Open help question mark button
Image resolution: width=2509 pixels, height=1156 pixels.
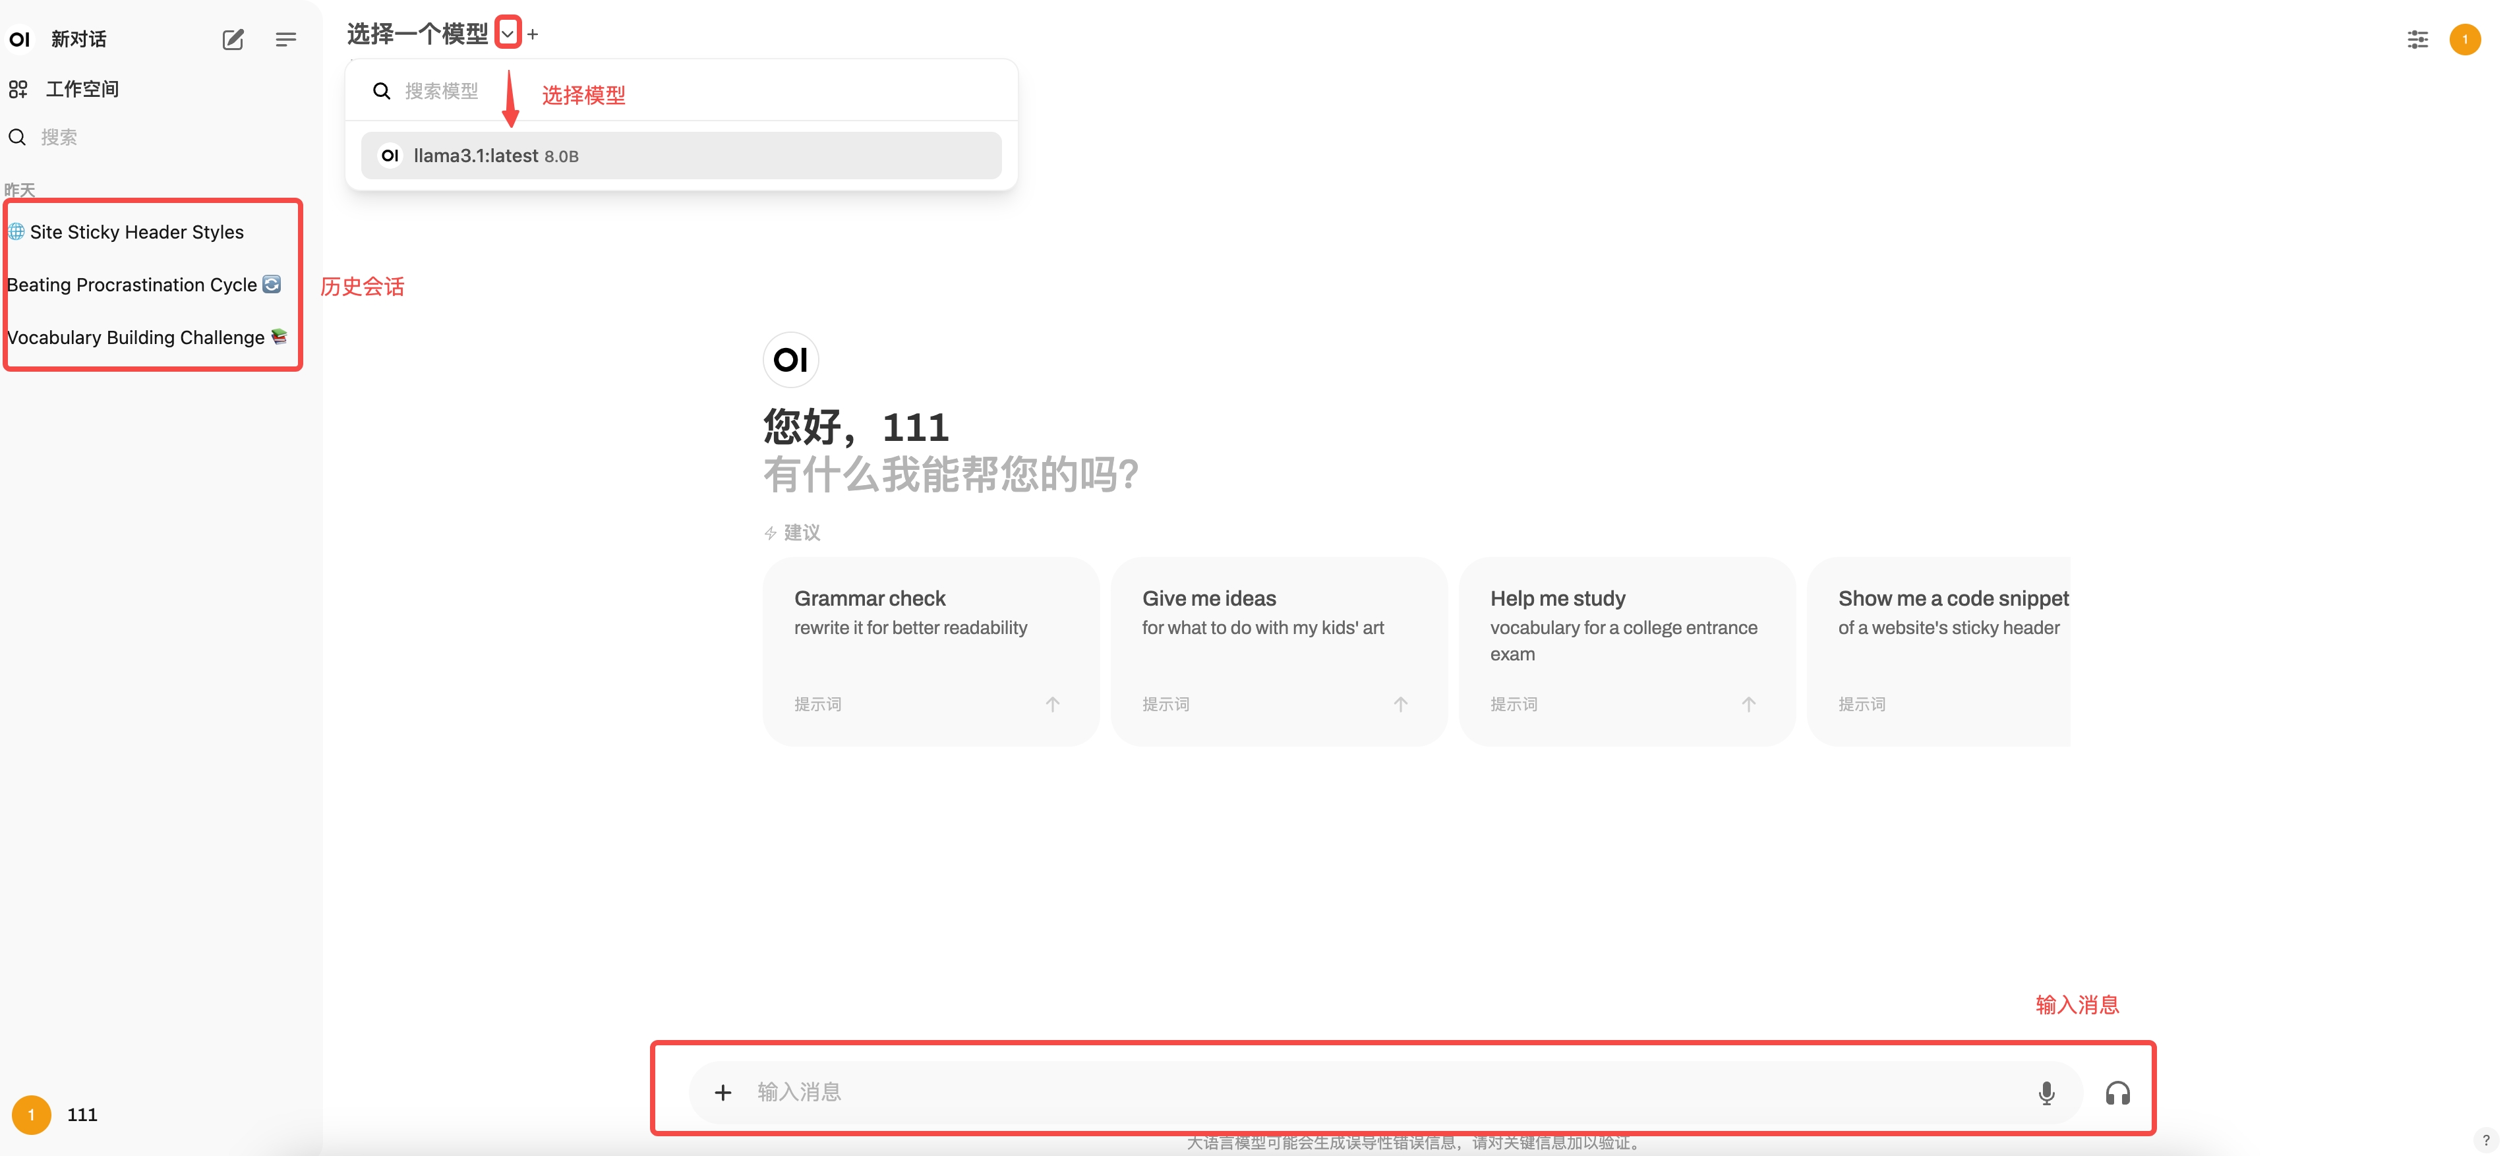pos(2486,1140)
